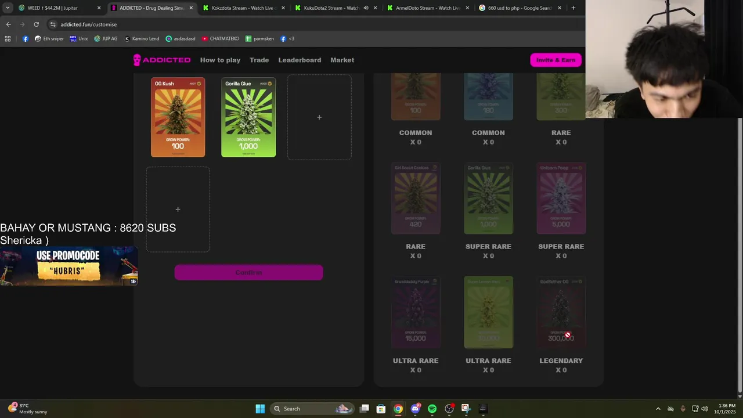Screen dimensions: 743x418
Task: Mute the KukuDota2 tab audio icon
Action: pyautogui.click(x=366, y=8)
